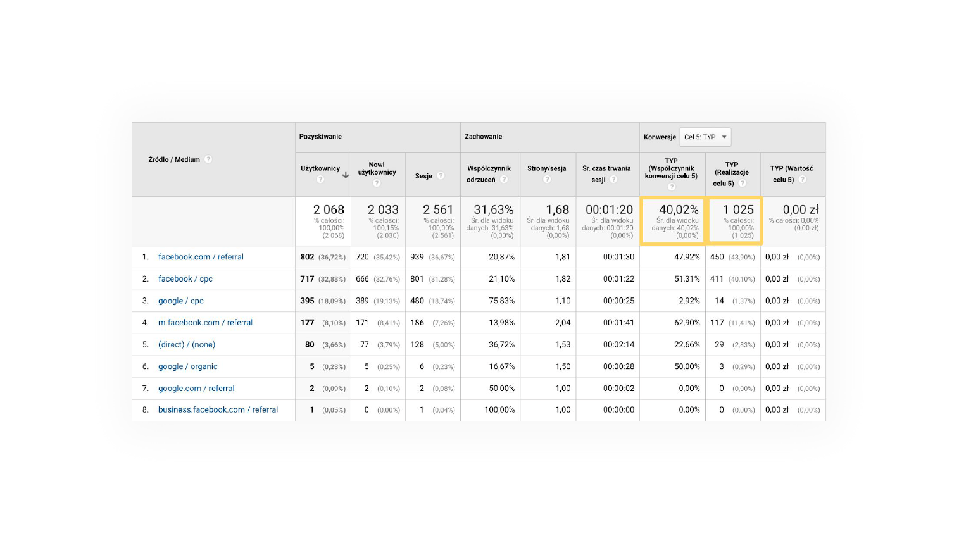Click sort arrow in Użytkownicy column
Viewport: 959px width, 543px height.
coord(346,175)
